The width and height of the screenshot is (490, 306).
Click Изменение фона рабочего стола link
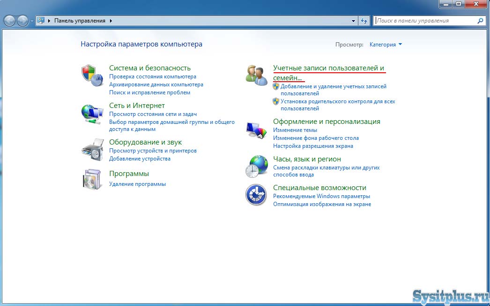pos(316,138)
